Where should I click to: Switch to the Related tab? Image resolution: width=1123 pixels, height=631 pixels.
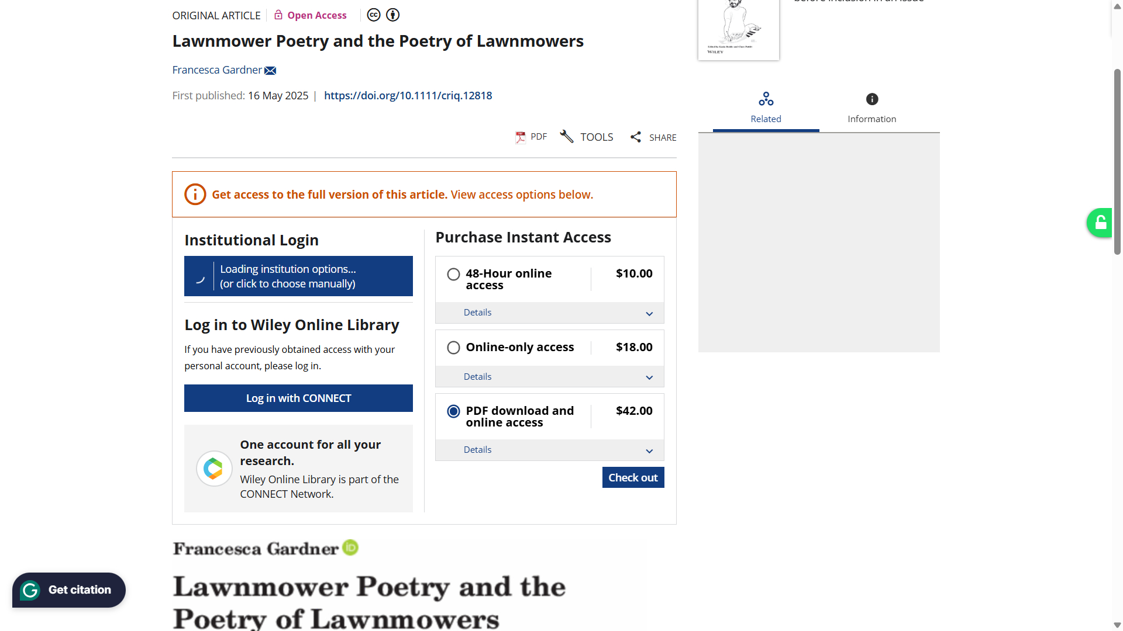(766, 108)
